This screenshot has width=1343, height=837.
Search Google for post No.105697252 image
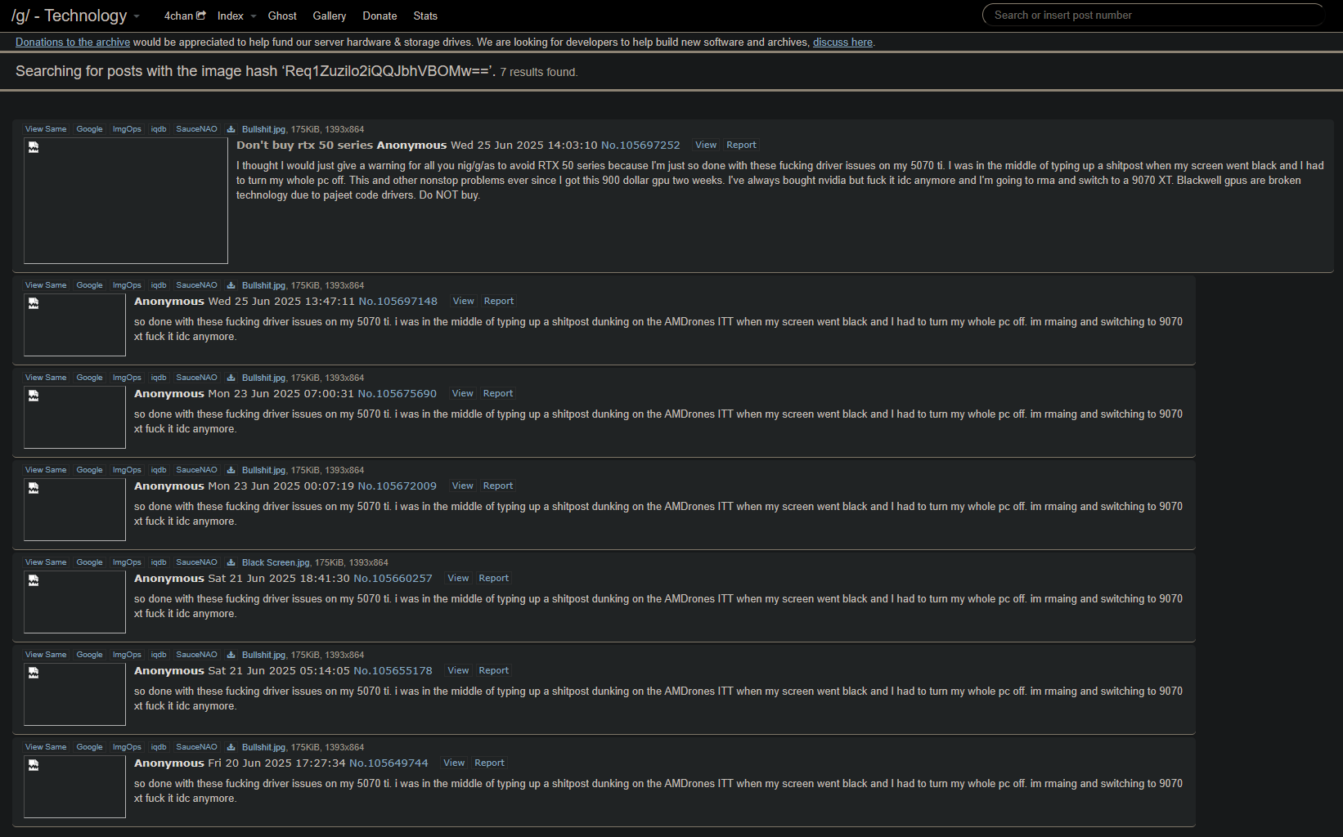pos(90,129)
